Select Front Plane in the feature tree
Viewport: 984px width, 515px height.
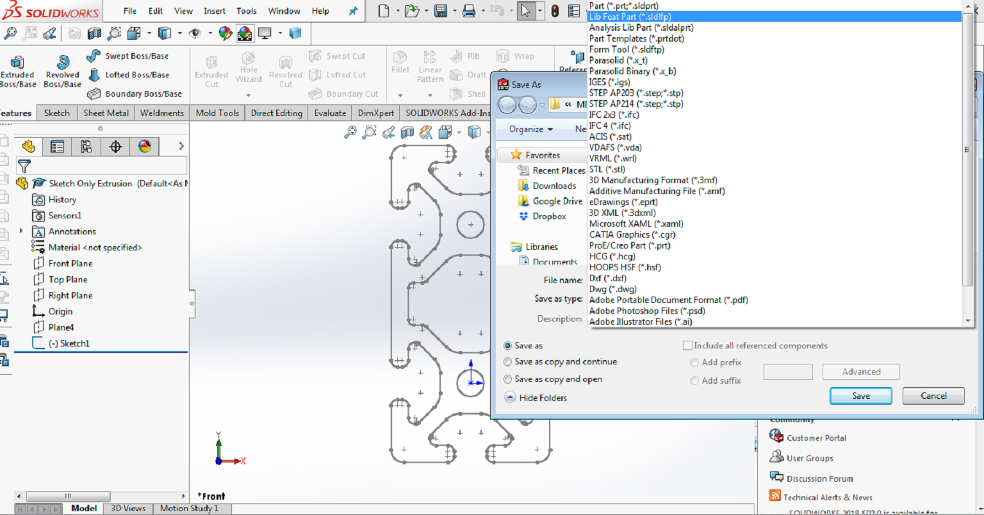pyautogui.click(x=70, y=263)
